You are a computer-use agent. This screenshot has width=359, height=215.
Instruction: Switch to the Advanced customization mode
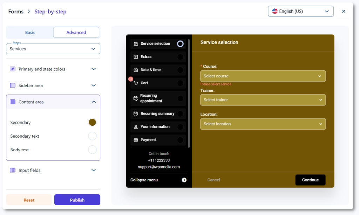click(76, 33)
